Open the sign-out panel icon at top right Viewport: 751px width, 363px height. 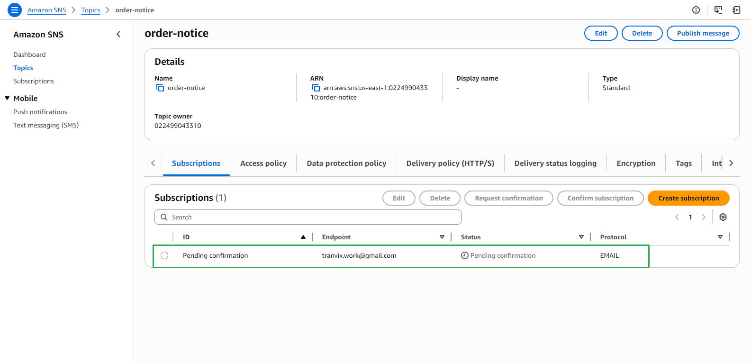click(x=736, y=10)
